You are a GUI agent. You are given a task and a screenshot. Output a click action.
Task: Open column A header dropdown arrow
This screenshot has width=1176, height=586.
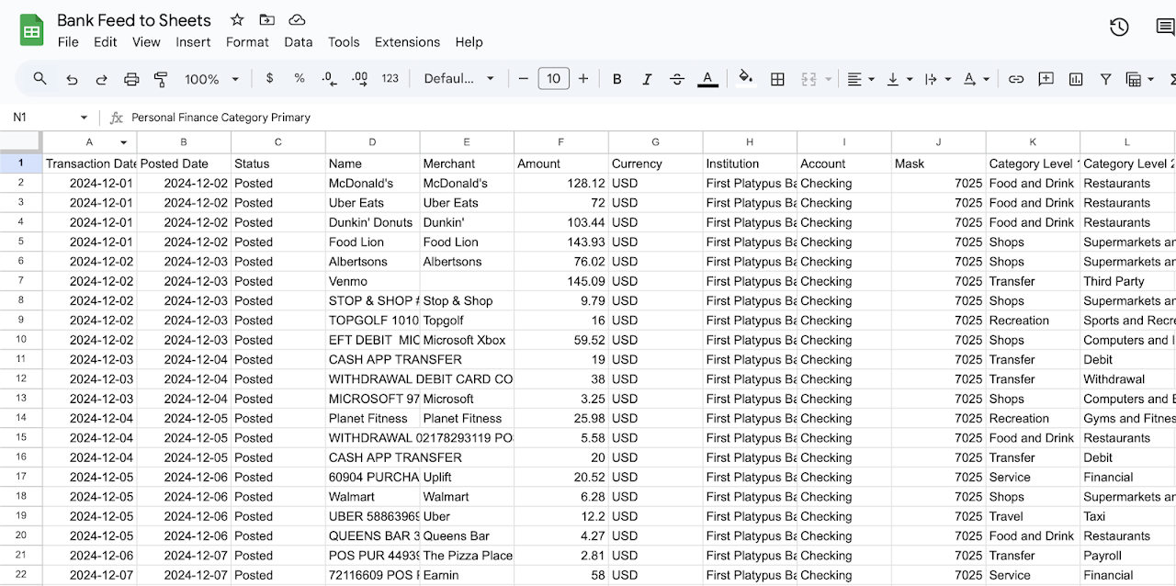(x=124, y=142)
